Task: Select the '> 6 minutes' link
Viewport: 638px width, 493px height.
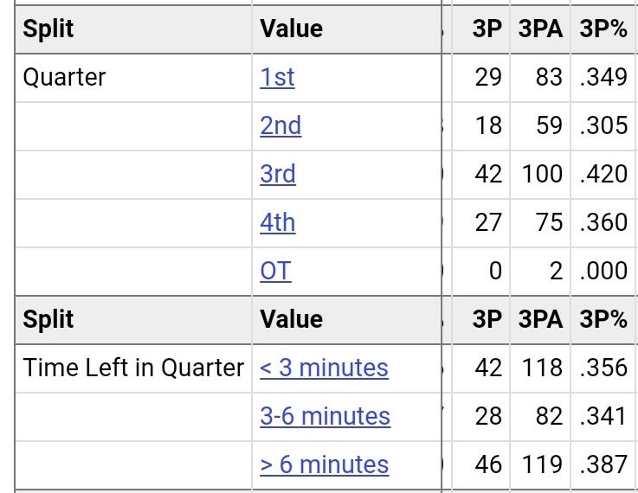Action: pos(324,464)
